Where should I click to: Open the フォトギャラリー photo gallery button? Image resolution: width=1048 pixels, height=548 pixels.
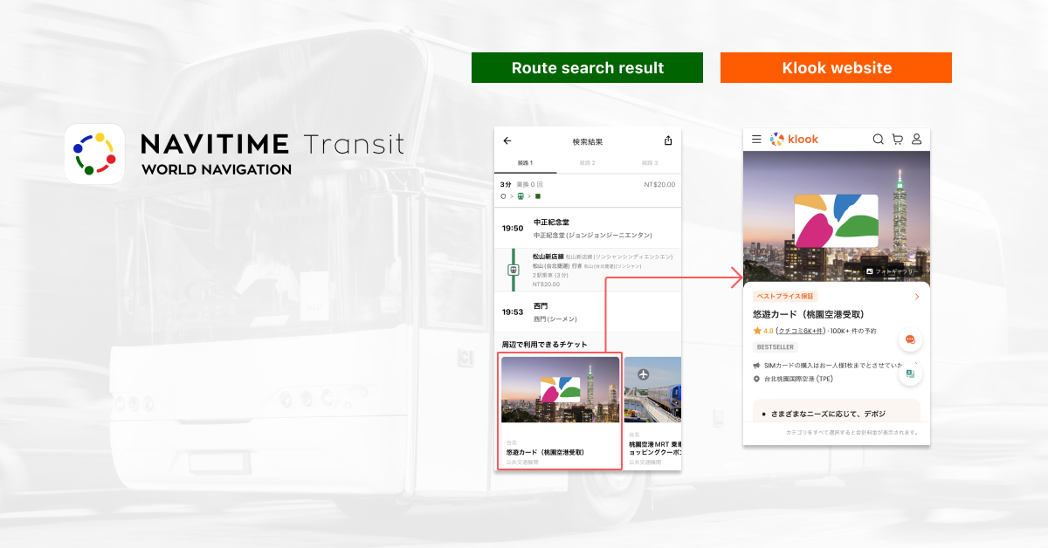coord(891,271)
